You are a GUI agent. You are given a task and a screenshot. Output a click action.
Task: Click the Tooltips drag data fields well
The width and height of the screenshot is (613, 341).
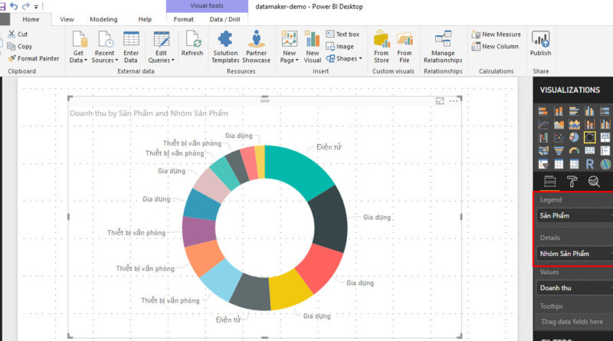pos(575,322)
